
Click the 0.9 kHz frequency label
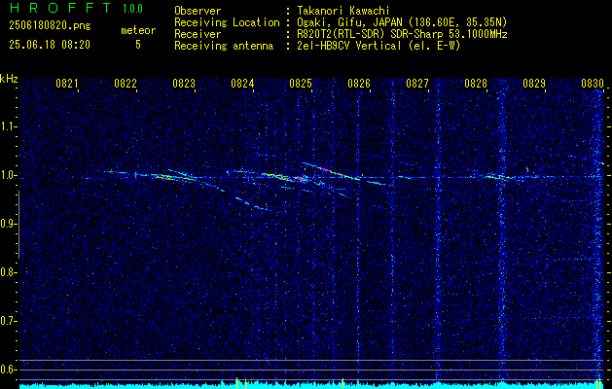[x=7, y=224]
